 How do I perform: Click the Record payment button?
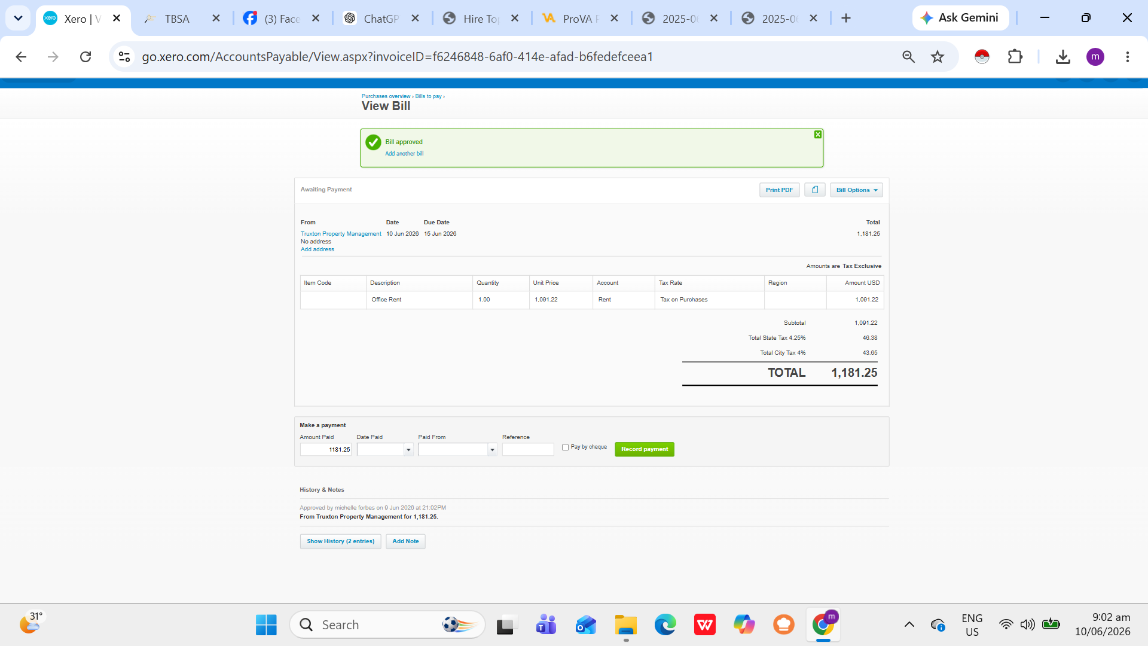coord(645,449)
